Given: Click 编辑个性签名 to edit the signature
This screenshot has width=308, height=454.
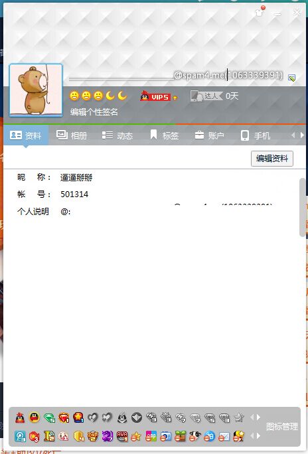Looking at the screenshot, I should tap(94, 112).
